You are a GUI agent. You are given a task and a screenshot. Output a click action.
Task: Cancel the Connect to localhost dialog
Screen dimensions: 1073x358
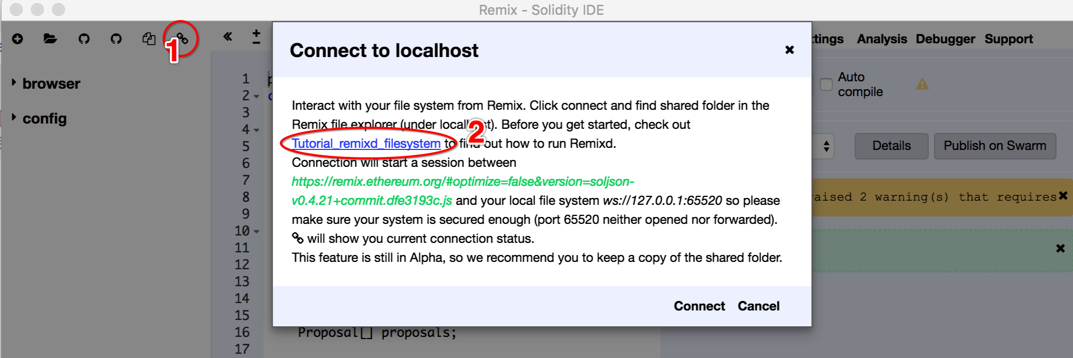[x=758, y=306]
